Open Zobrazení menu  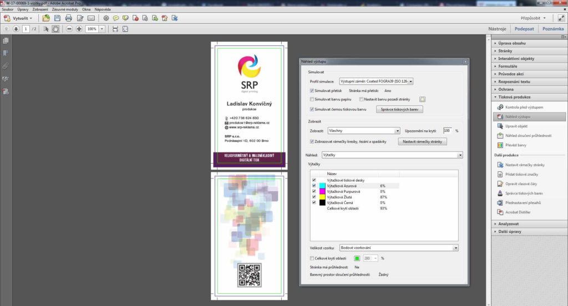[x=40, y=9]
